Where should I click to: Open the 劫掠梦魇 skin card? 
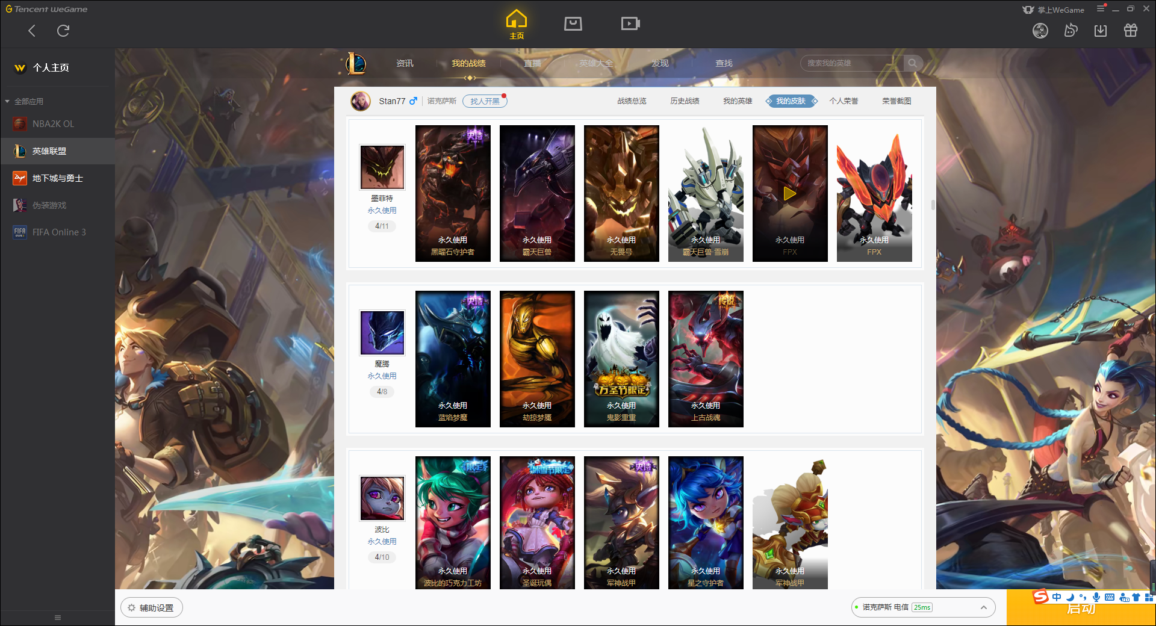point(537,359)
